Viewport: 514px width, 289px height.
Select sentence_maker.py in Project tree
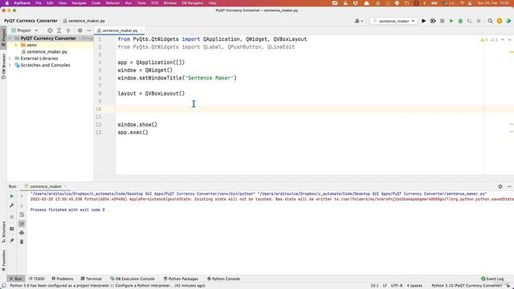(x=47, y=51)
